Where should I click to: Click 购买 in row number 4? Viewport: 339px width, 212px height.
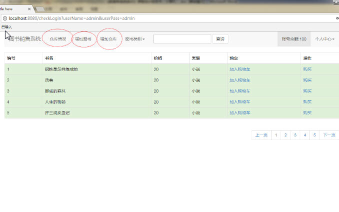[307, 102]
